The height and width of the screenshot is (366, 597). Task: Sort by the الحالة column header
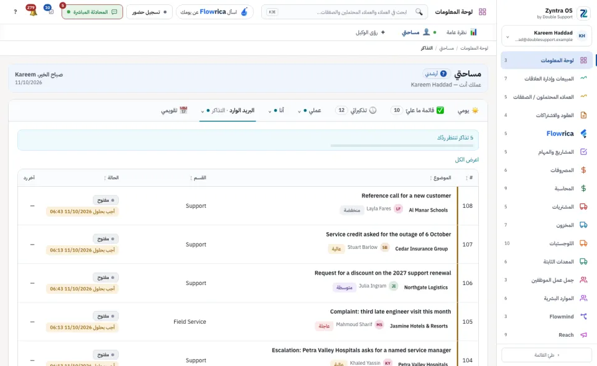(111, 177)
